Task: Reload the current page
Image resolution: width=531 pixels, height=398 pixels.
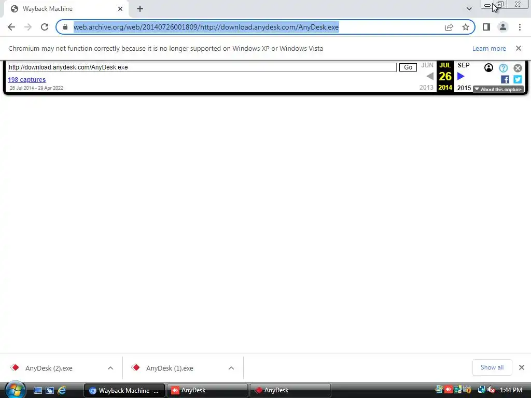Action: [x=45, y=27]
